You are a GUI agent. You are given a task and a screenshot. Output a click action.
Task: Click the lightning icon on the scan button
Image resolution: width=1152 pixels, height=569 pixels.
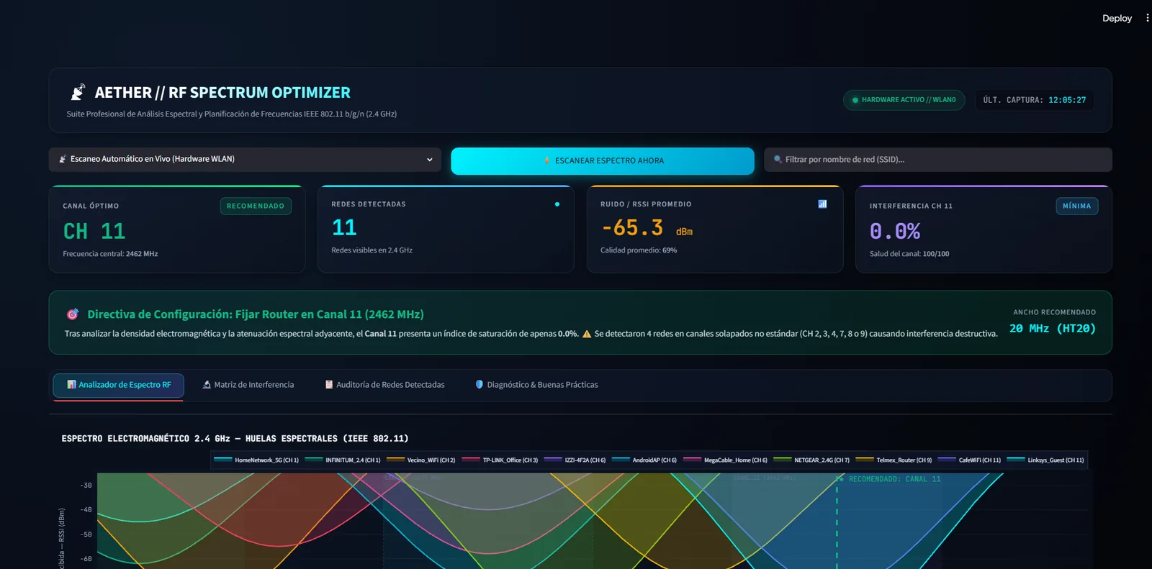547,160
